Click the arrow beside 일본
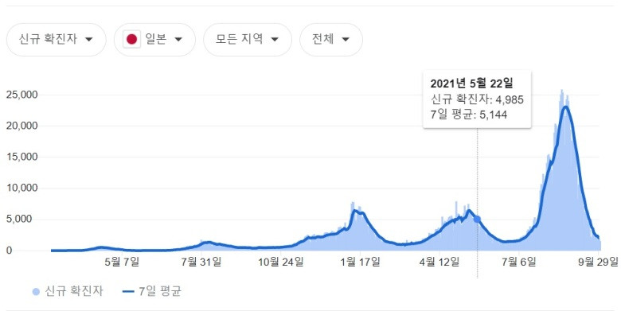621x311 pixels. pos(178,39)
